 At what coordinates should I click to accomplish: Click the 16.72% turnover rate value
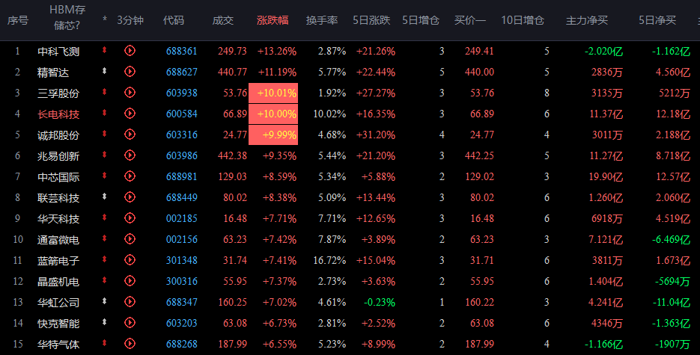(329, 261)
